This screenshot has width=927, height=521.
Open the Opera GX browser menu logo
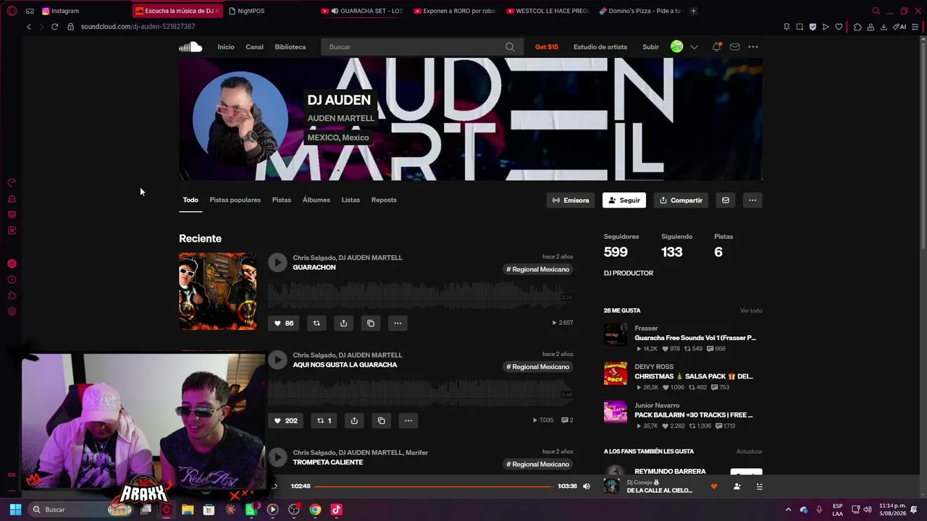12,11
